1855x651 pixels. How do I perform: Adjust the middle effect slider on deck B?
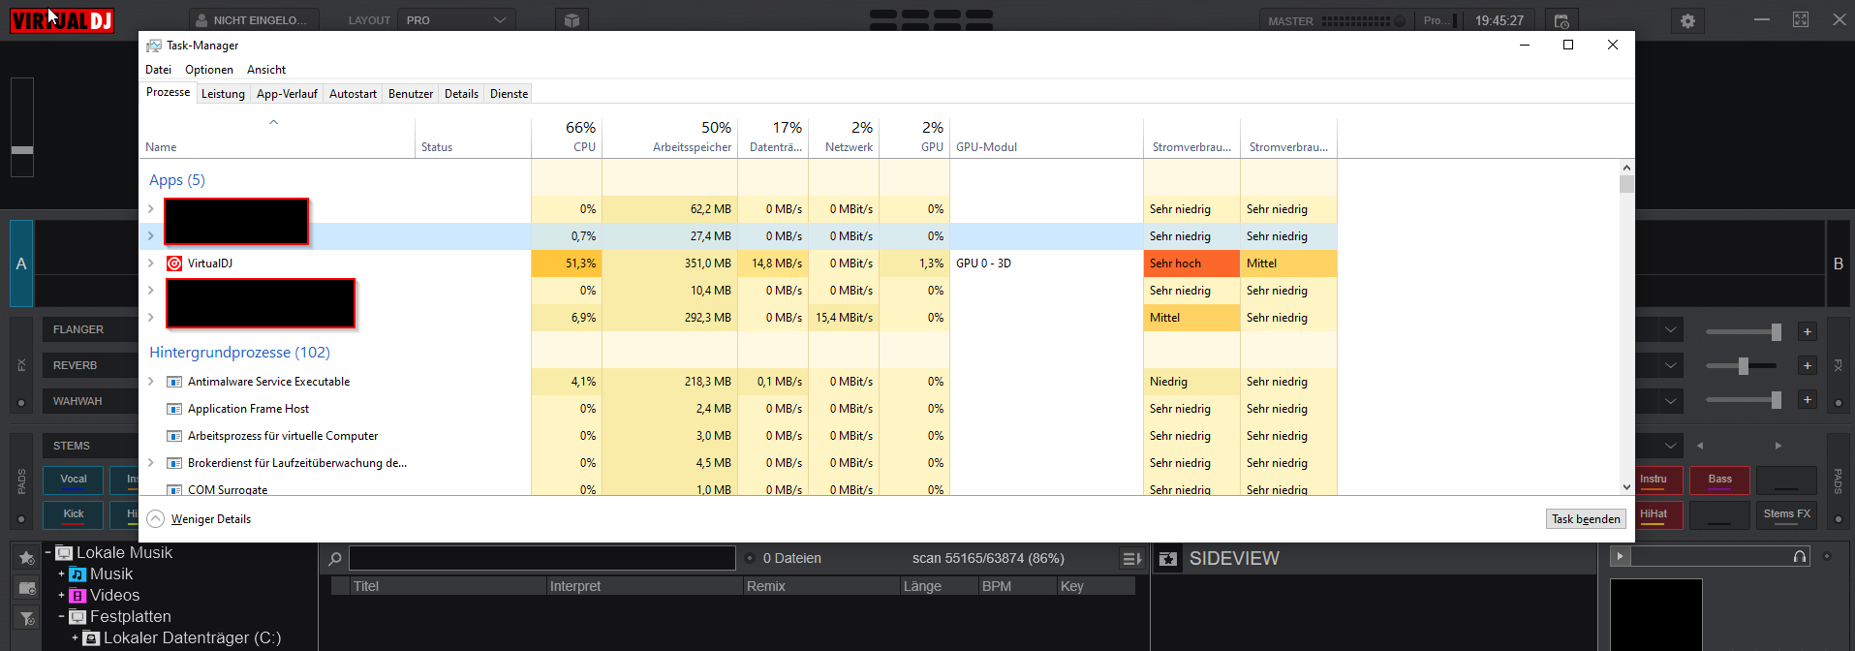1744,366
